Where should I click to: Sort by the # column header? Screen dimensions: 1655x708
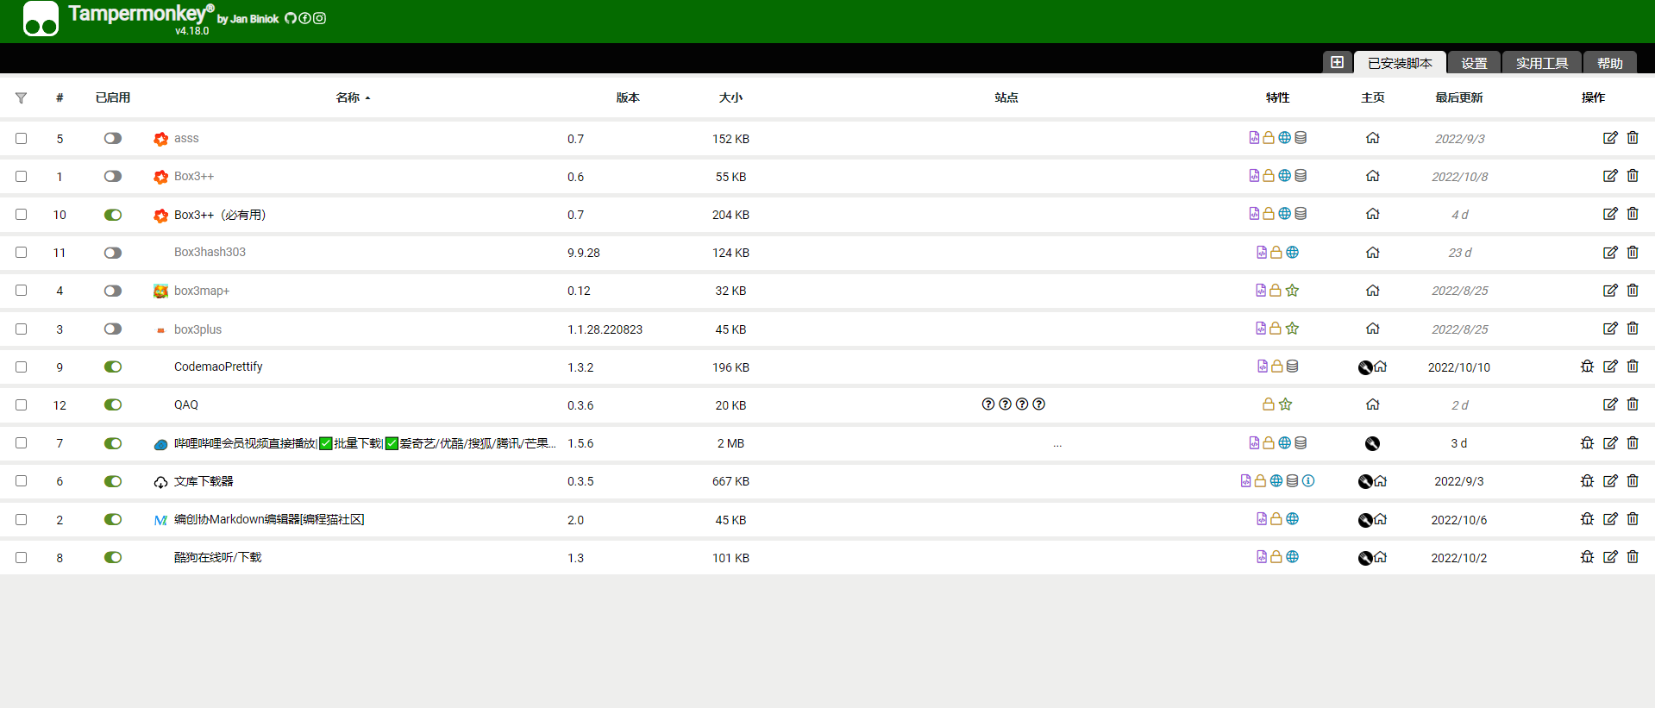click(60, 97)
